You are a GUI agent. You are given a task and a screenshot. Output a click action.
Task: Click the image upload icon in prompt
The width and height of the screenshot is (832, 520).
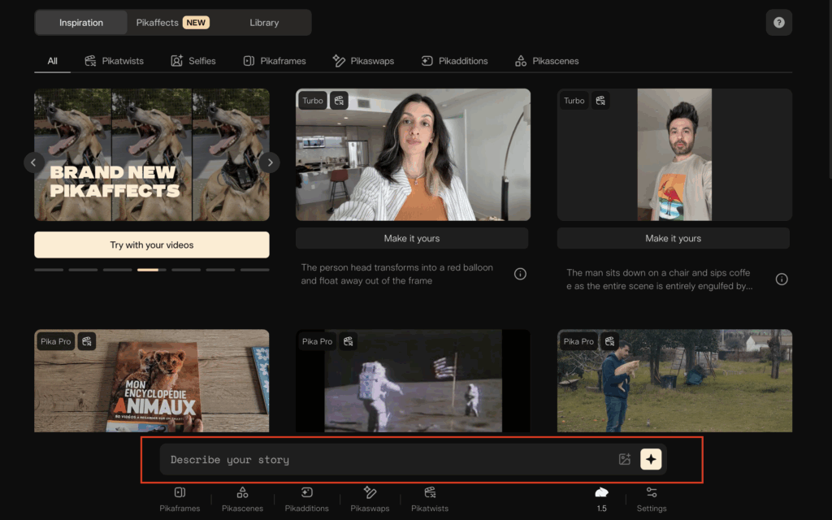624,459
